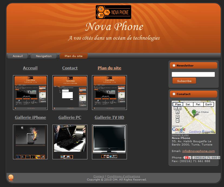The image size is (224, 187).
Task: Open the Navigation menu tab
Action: click(x=44, y=56)
